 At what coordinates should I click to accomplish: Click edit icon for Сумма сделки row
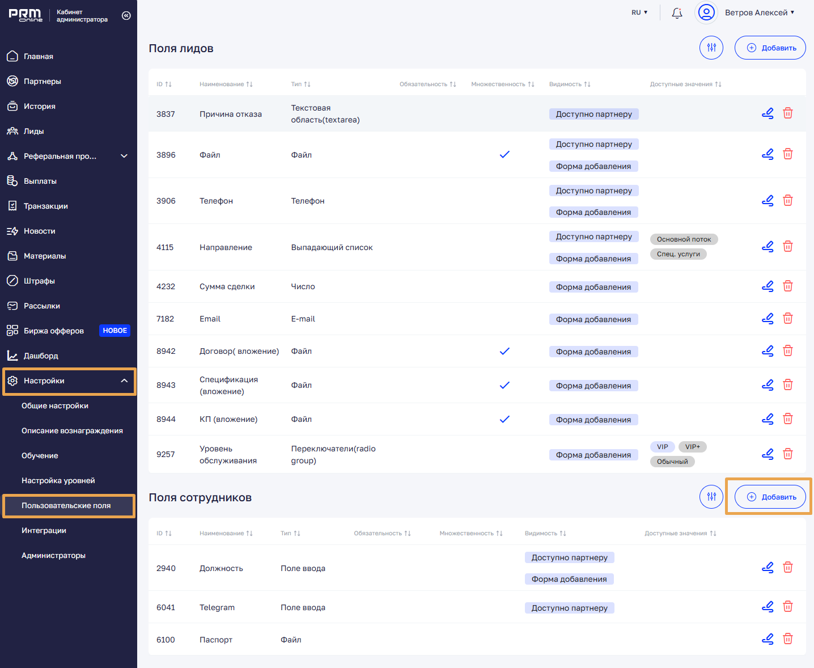point(768,286)
